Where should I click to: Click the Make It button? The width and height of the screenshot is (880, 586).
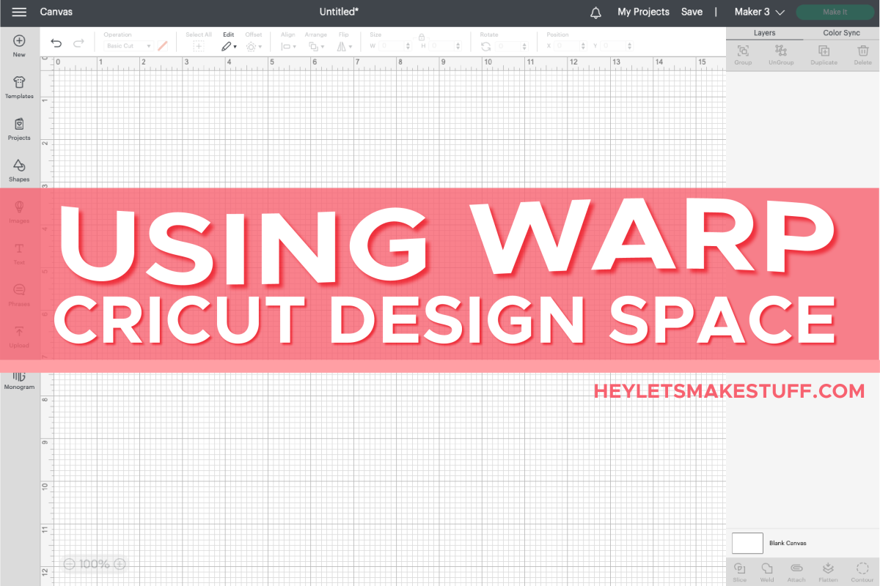point(835,12)
